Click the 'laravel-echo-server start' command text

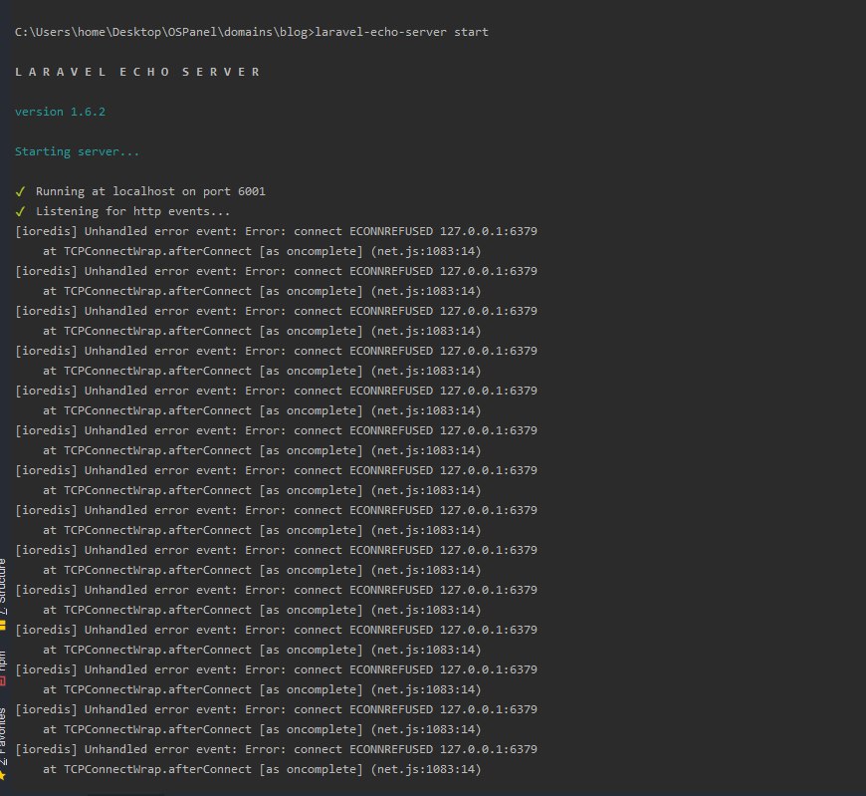401,32
